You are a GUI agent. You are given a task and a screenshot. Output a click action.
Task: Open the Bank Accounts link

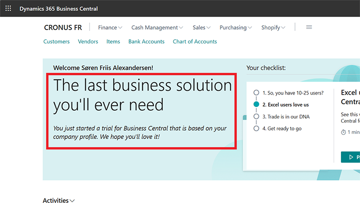(146, 42)
